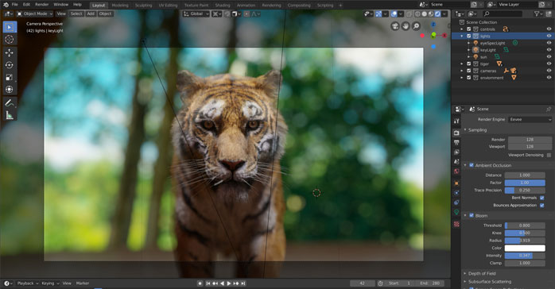Image resolution: width=555 pixels, height=289 pixels.
Task: Click the play animation button
Action: click(229, 283)
